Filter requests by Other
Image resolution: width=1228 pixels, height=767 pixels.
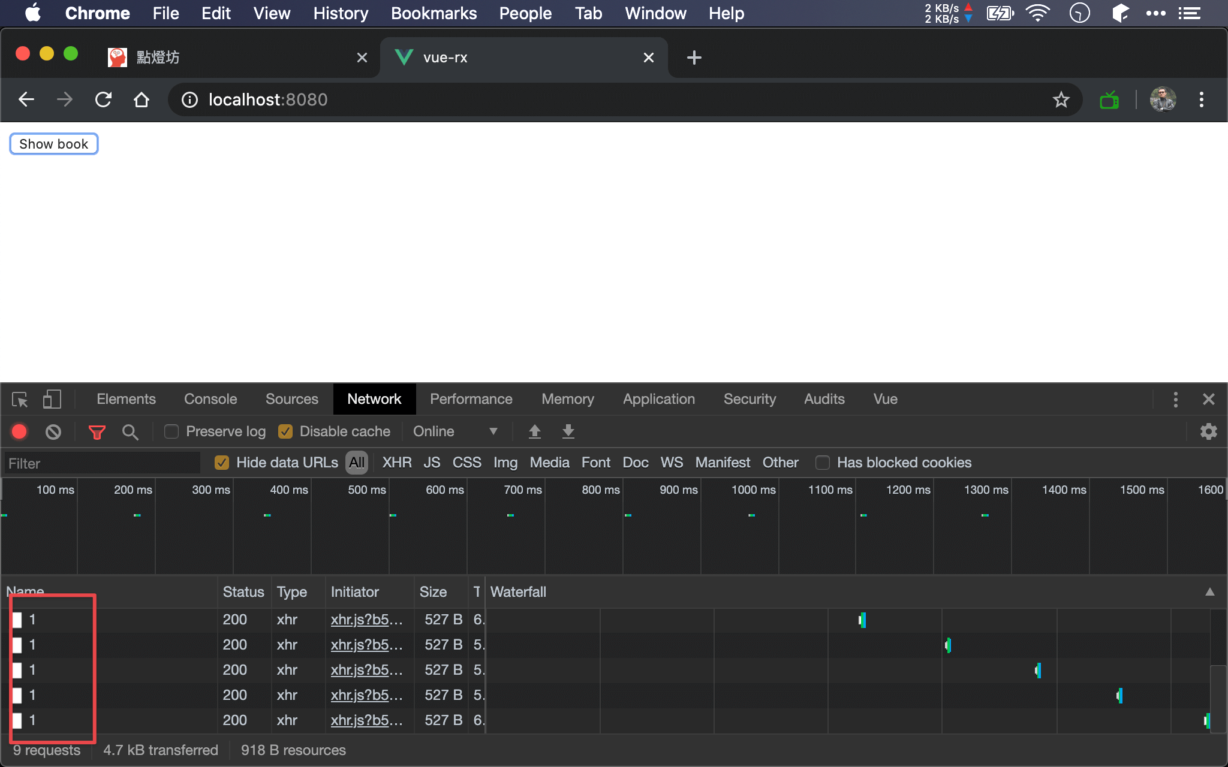780,463
